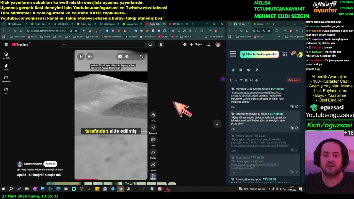Screen dimensions: 354x199
Task: Open the activity filter funnel icon
Action: 241,80
